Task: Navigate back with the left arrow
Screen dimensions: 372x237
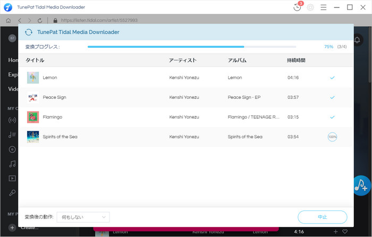Action: (20, 20)
